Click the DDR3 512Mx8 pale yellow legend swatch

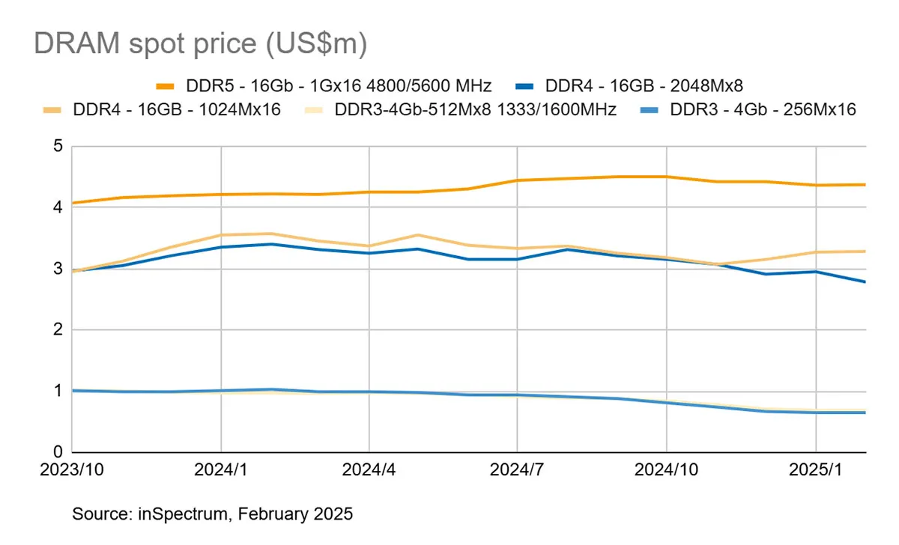(316, 110)
